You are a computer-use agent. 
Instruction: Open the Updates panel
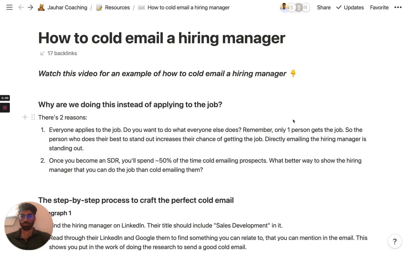[350, 7]
